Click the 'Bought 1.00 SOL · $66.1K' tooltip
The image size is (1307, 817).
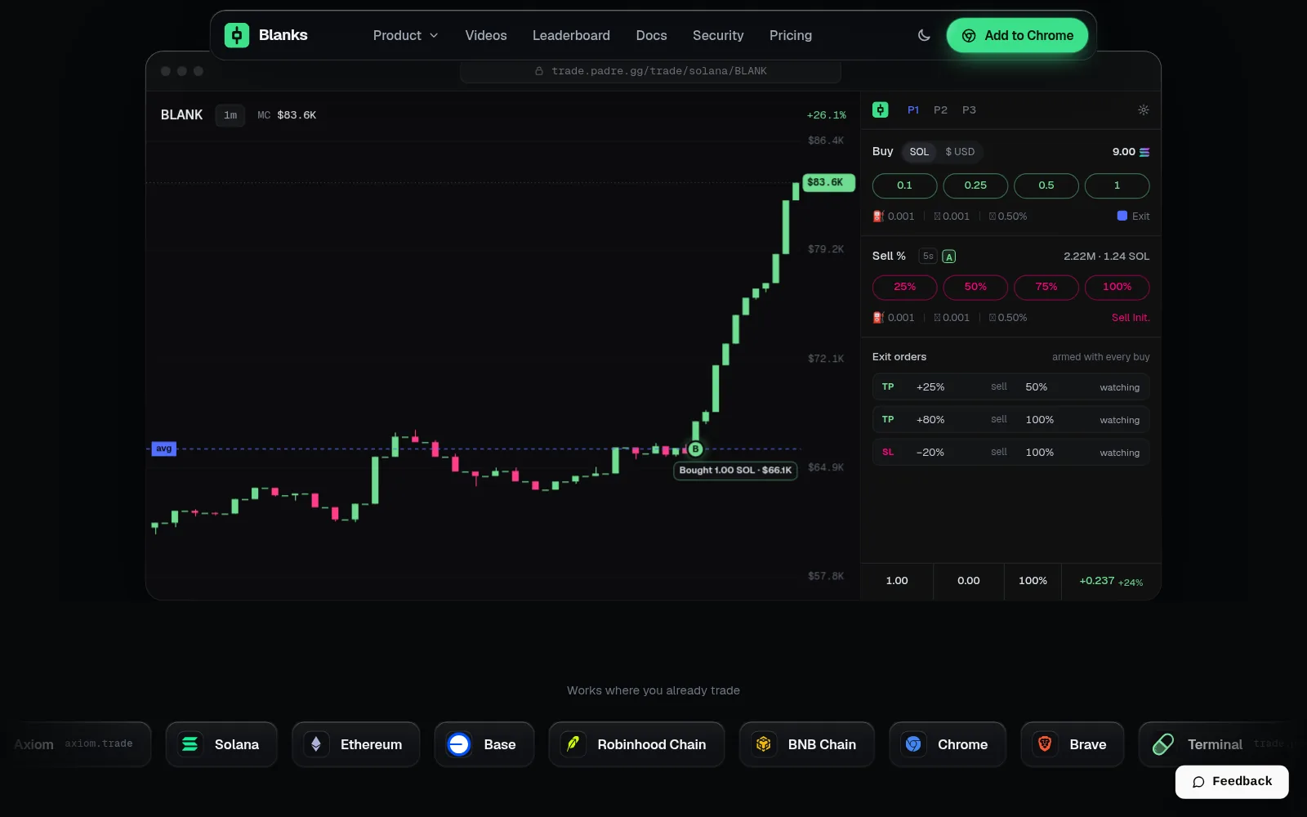[735, 471]
